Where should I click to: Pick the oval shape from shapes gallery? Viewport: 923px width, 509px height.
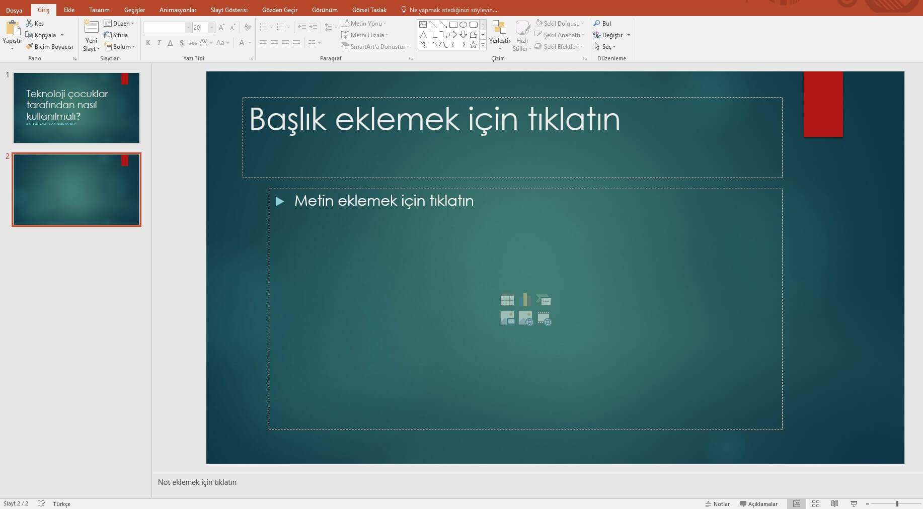tap(463, 24)
